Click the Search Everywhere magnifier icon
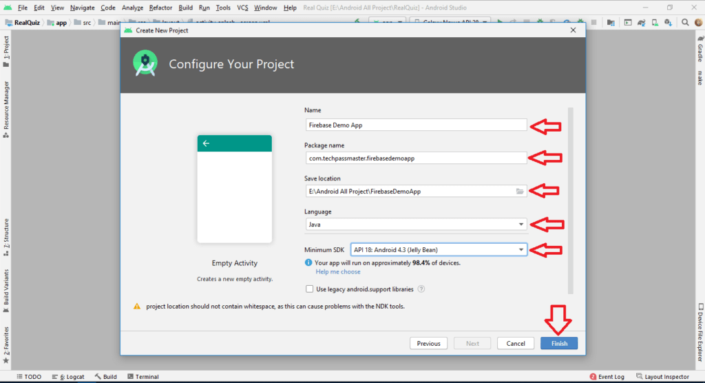The width and height of the screenshot is (705, 383). [685, 23]
